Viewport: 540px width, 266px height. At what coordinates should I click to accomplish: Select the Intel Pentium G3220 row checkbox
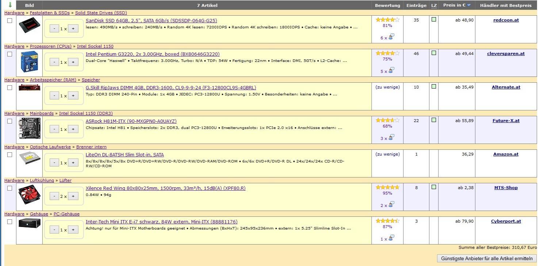(10, 54)
